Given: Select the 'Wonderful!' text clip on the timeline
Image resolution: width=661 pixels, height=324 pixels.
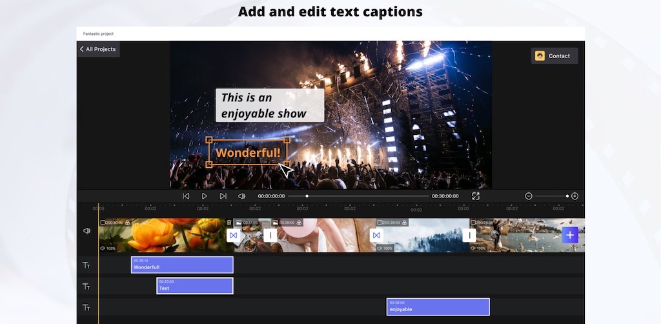Looking at the screenshot, I should pos(181,265).
